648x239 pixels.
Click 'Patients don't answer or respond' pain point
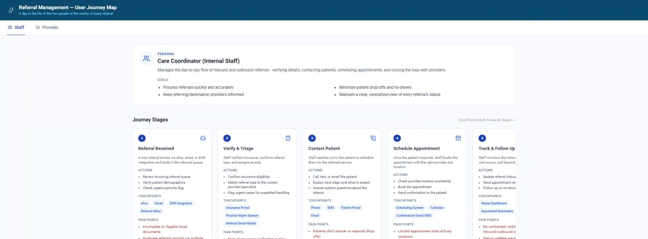pyautogui.click(x=344, y=233)
